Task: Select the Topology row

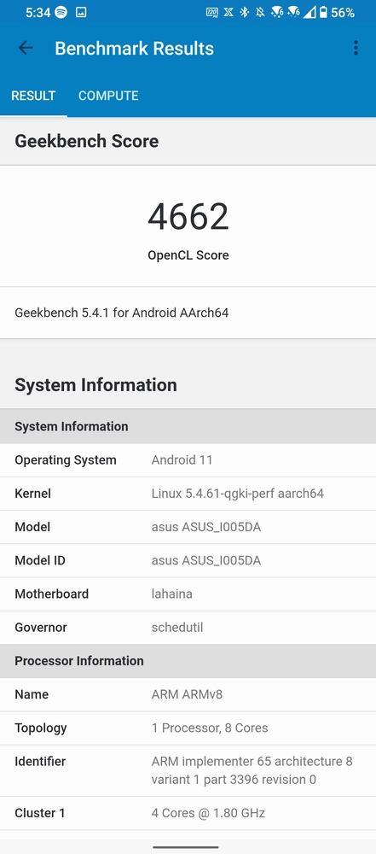Action: coord(188,728)
